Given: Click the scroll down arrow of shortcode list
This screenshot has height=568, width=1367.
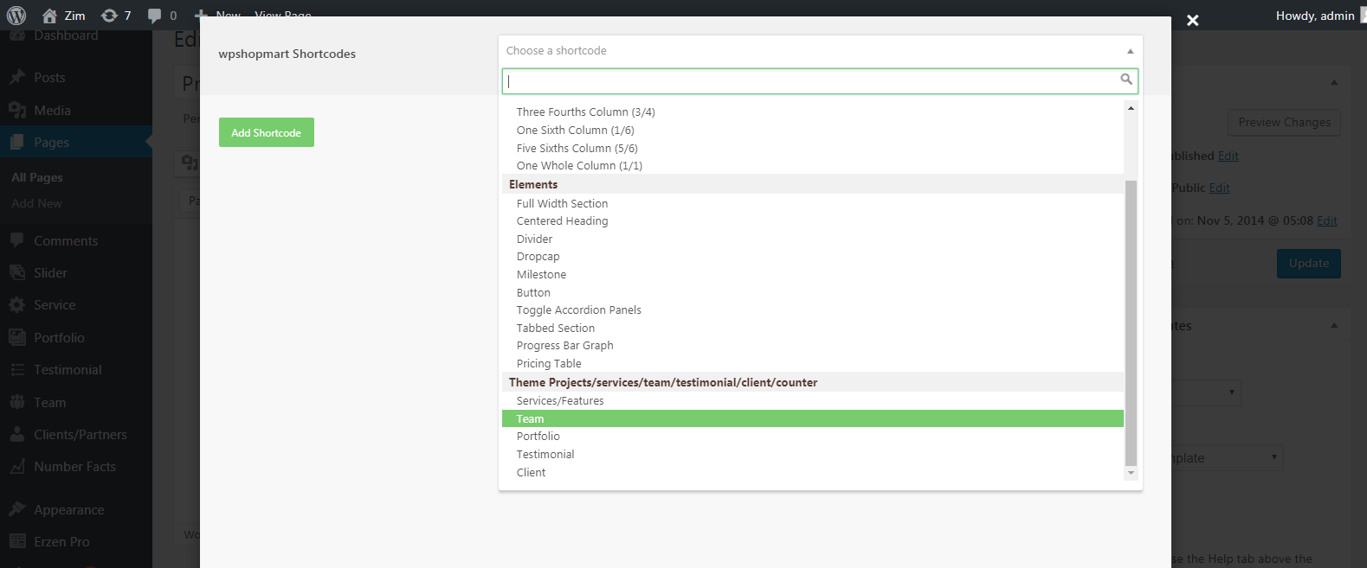Looking at the screenshot, I should [1131, 473].
